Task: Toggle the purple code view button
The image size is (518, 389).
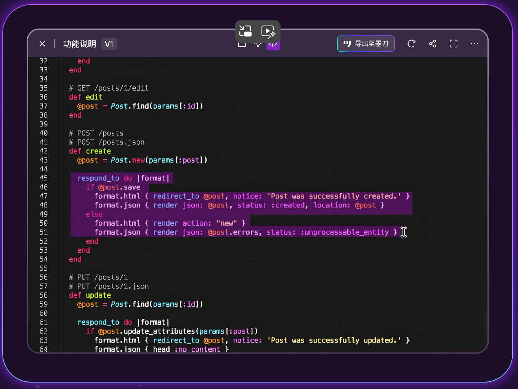Action: [x=273, y=45]
